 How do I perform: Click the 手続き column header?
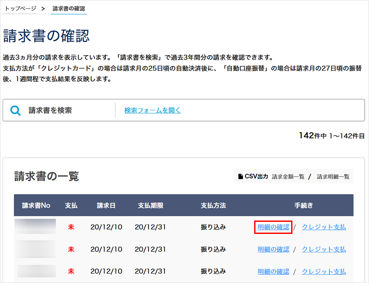click(x=304, y=205)
